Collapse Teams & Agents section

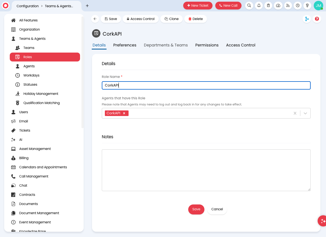(x=45, y=39)
